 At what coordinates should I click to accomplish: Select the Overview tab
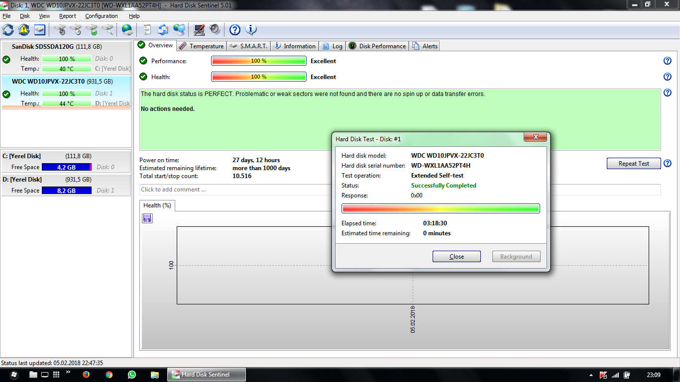click(156, 45)
